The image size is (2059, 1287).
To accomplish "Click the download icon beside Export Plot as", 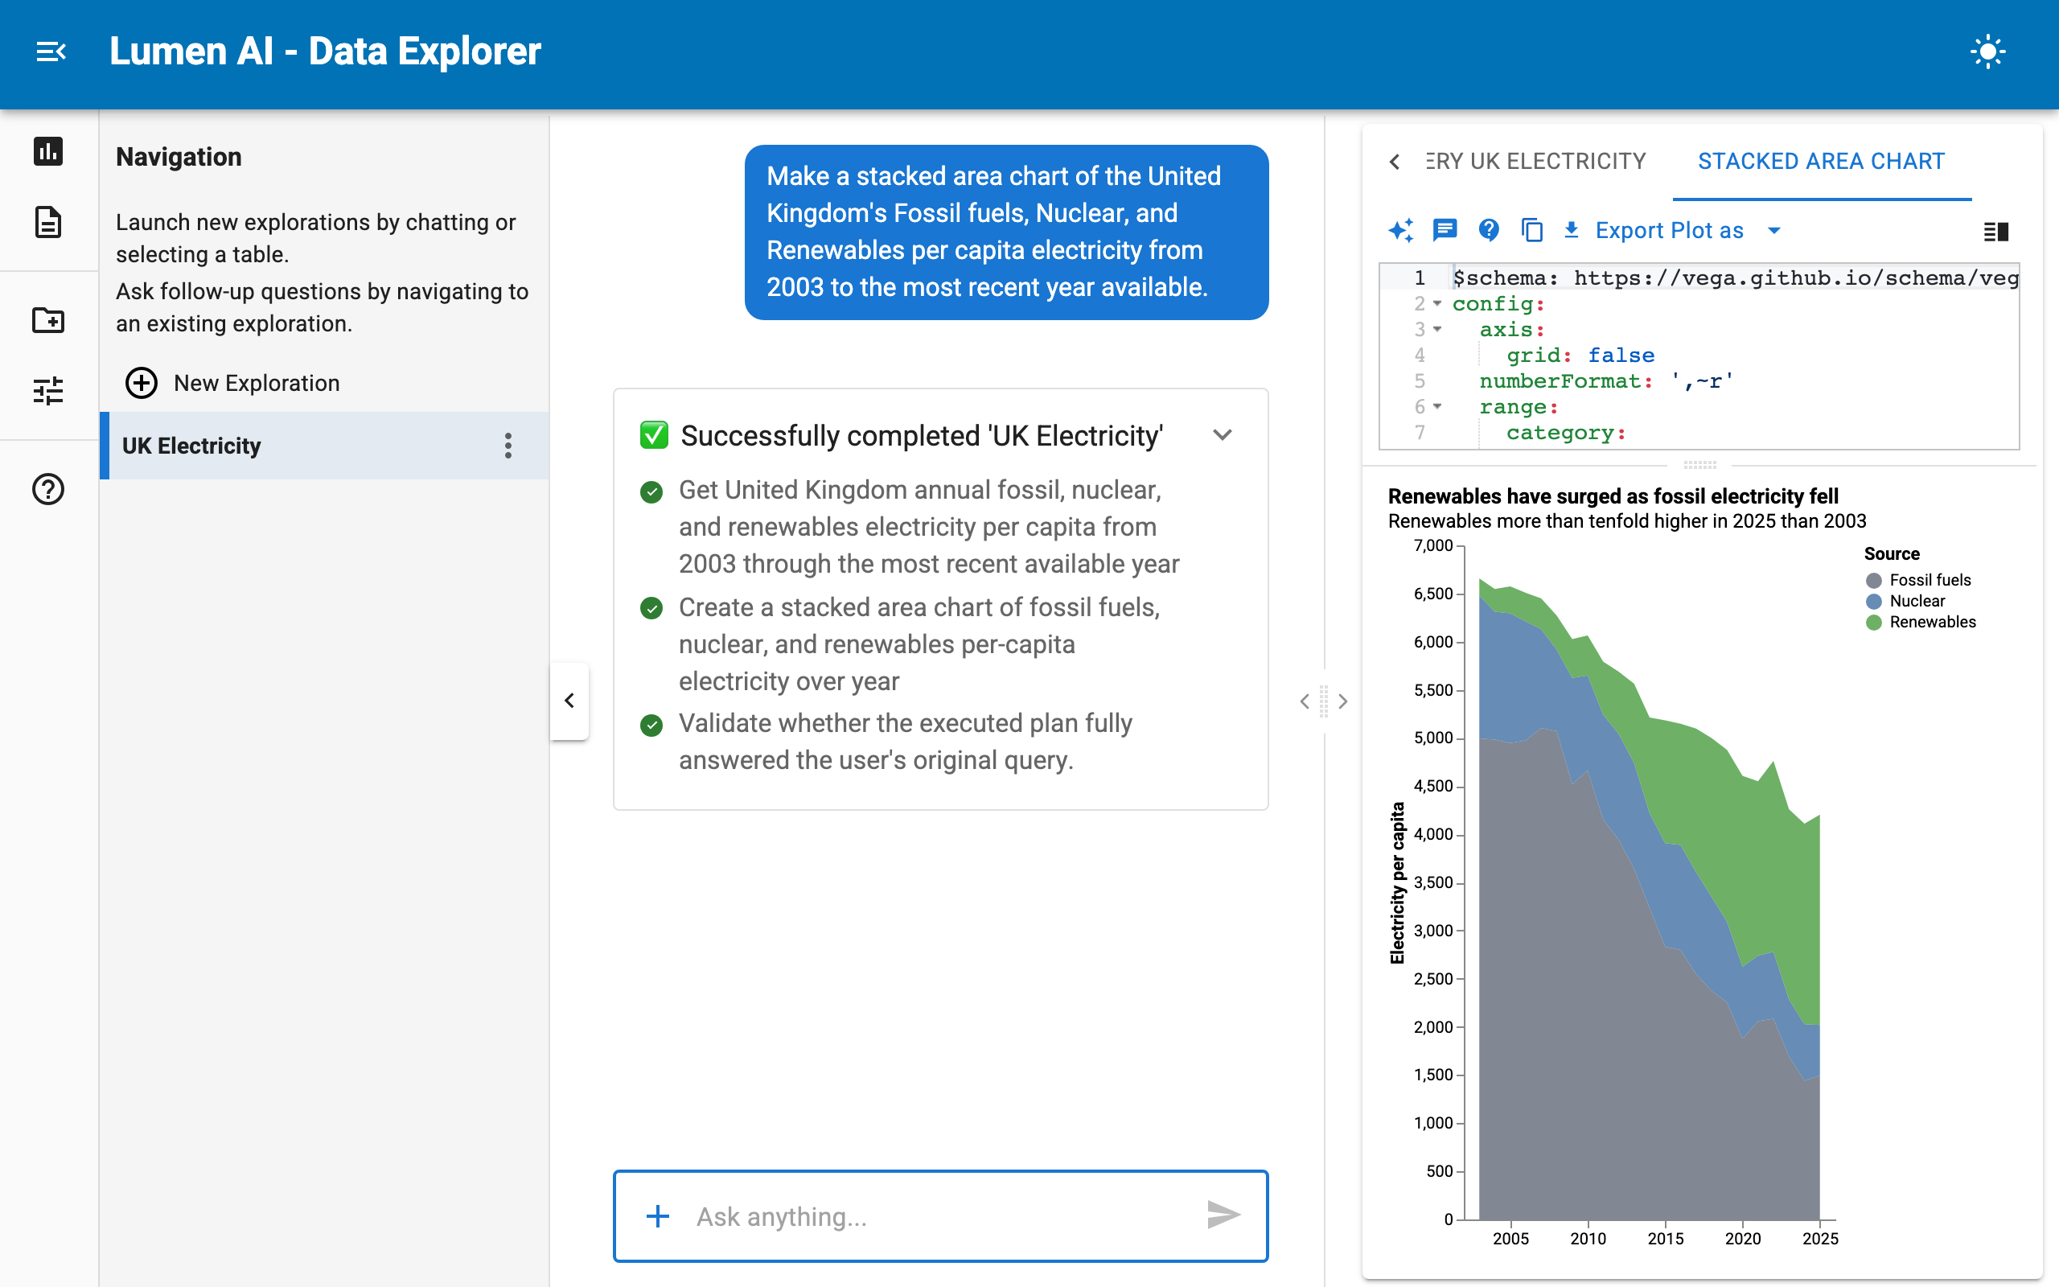I will tap(1572, 231).
